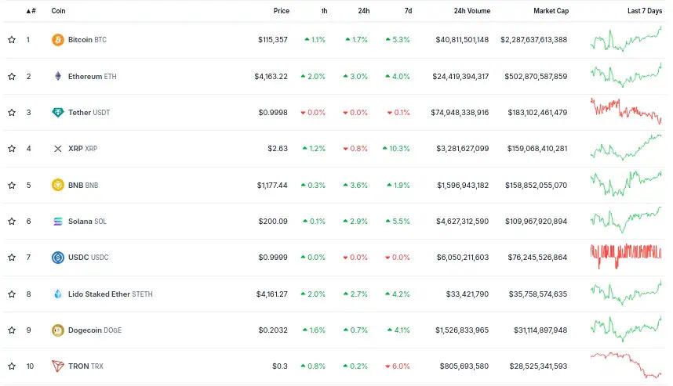This screenshot has height=386, width=673.
Task: Click the Tether green logo icon
Action: tap(57, 112)
